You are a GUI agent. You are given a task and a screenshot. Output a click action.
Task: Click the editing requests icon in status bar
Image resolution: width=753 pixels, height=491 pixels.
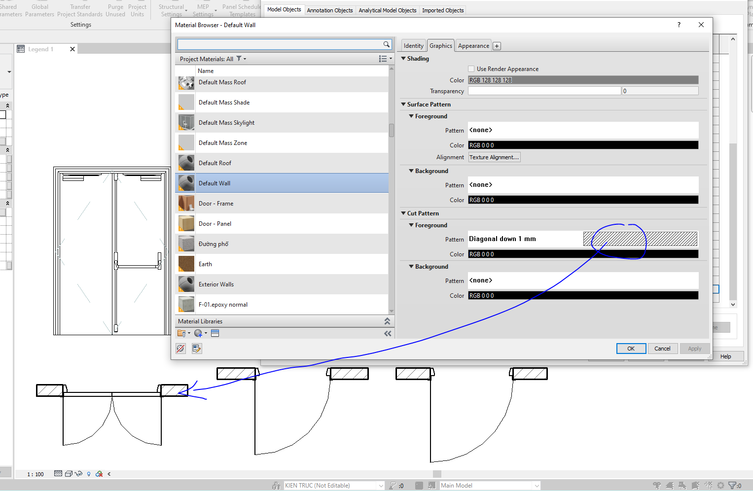point(393,486)
